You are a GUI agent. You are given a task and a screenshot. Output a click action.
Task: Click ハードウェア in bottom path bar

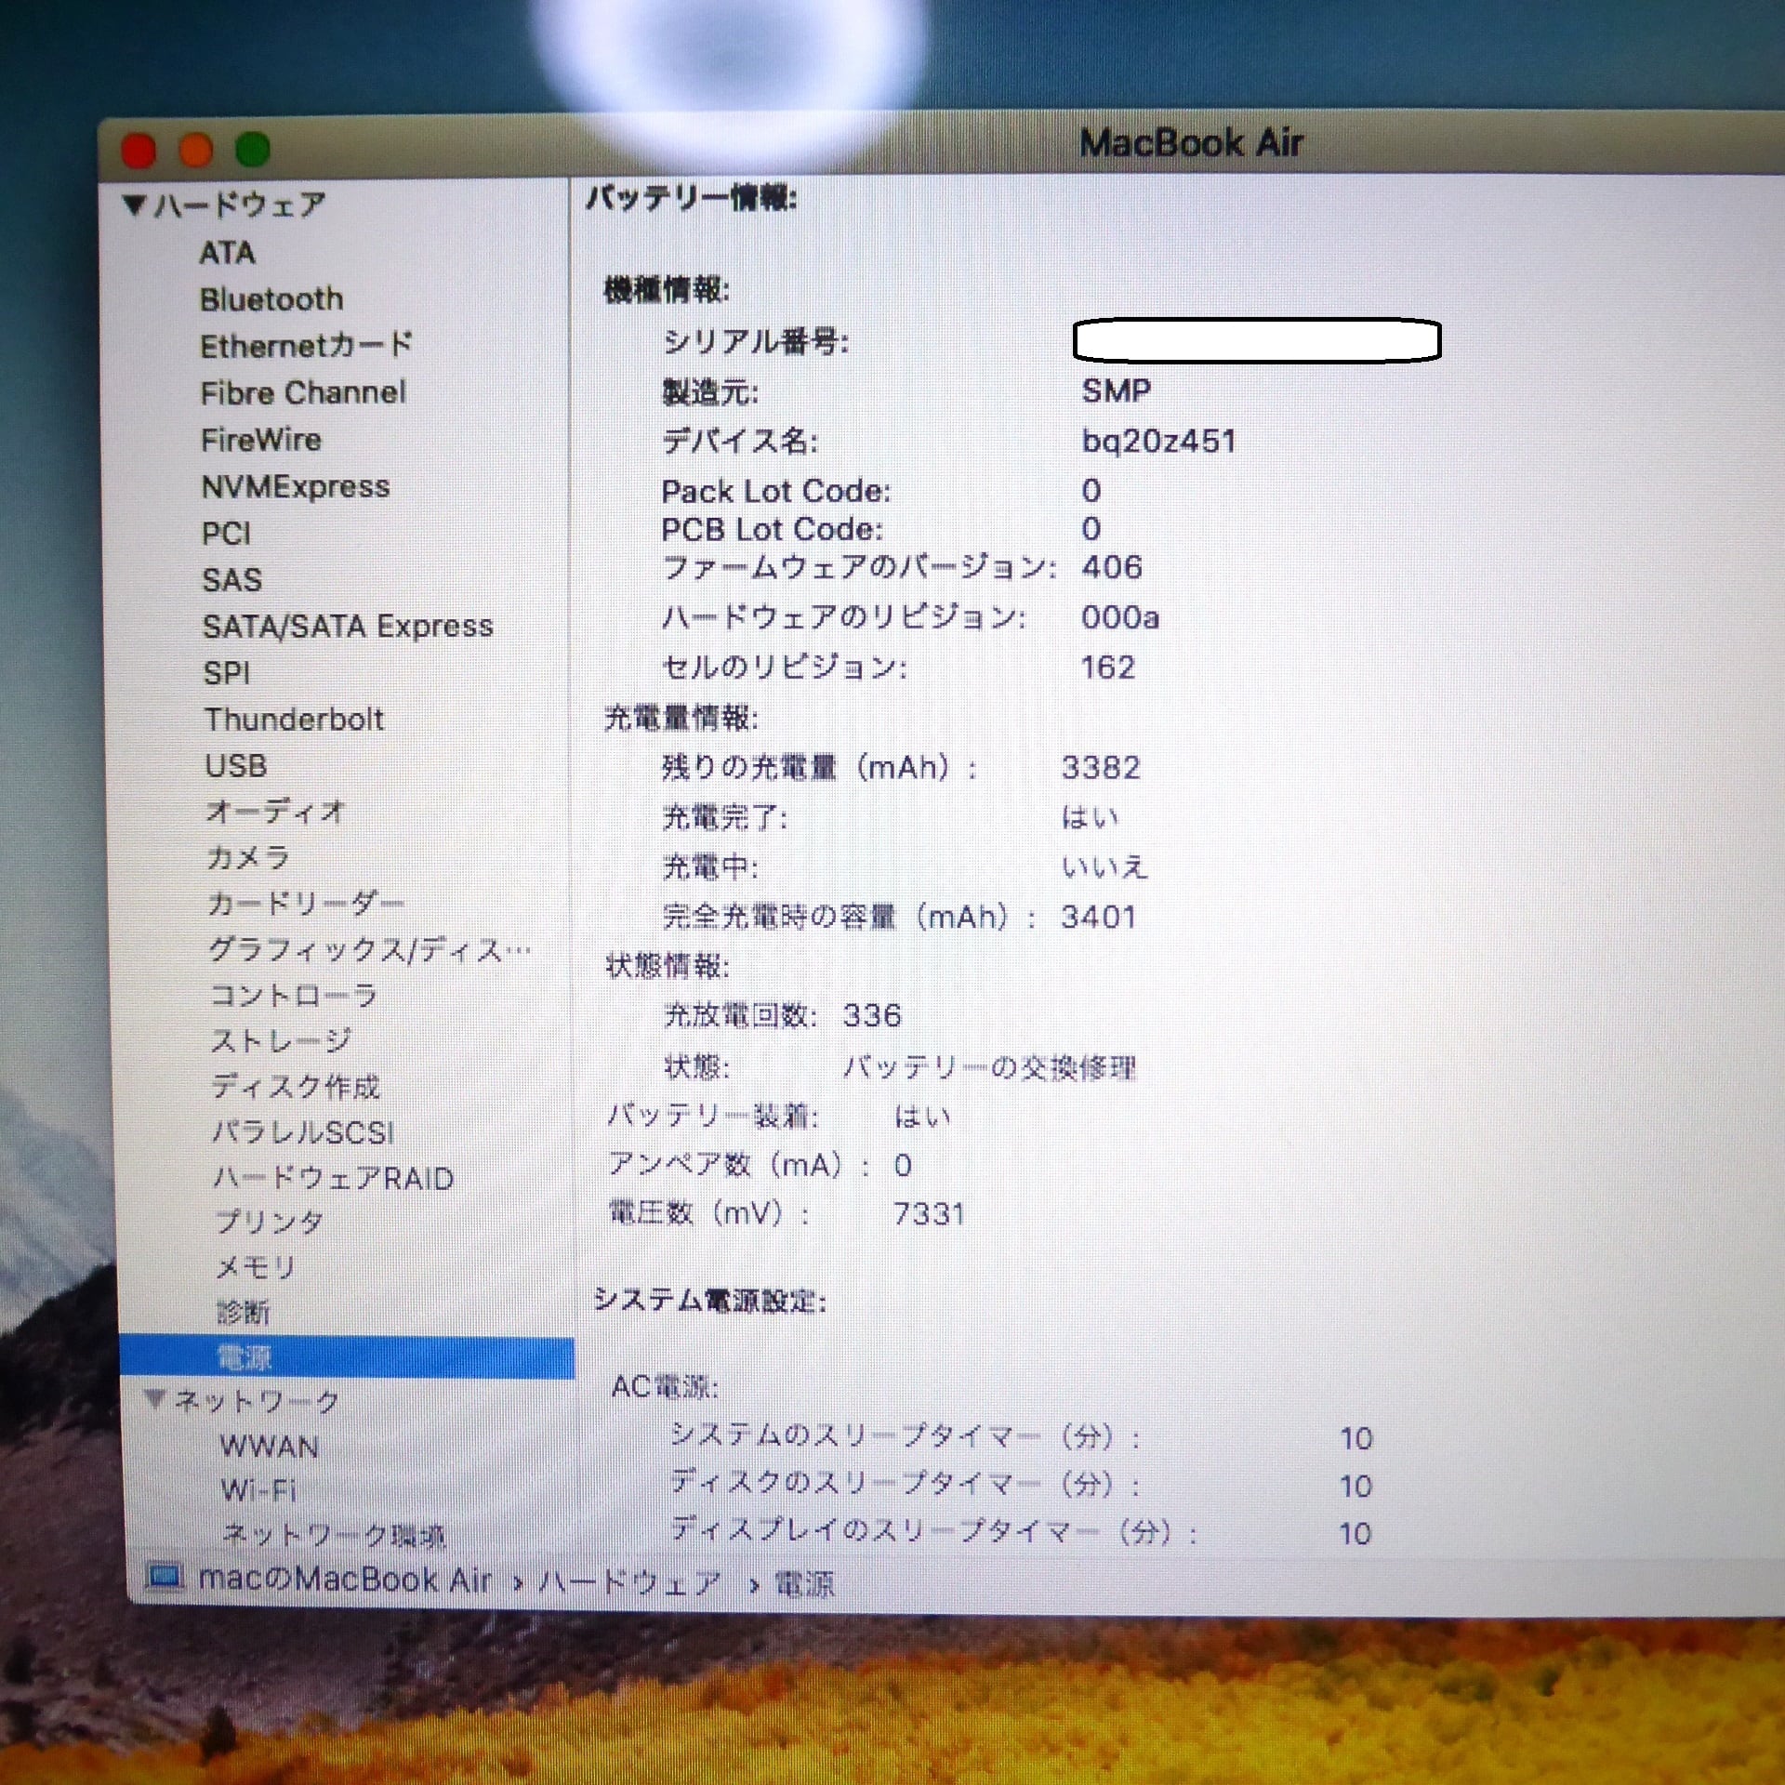click(x=628, y=1581)
